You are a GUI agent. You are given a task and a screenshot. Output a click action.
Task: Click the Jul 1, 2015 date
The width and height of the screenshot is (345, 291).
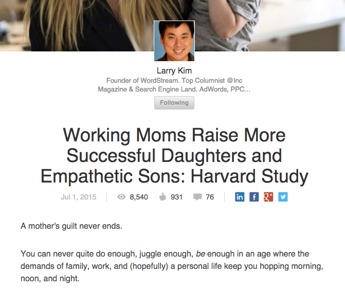click(79, 197)
